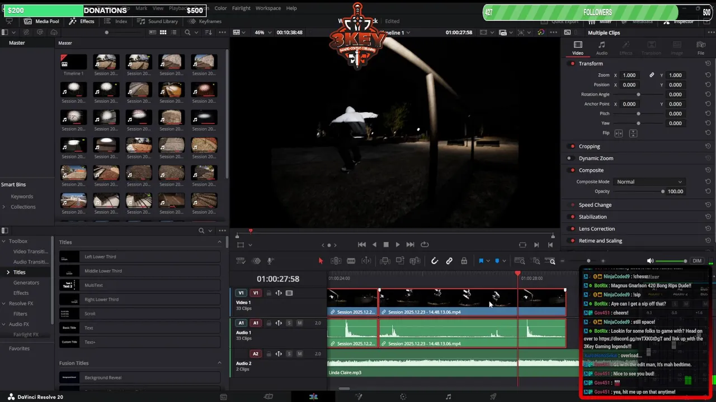
Task: Enable the Dynamic Zoom toggle
Action: point(569,158)
